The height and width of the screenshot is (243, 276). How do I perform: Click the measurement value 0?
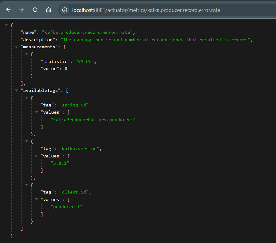[x=66, y=69]
